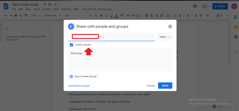
Task: Click the back arrow in Share dialog
Action: tap(71, 27)
